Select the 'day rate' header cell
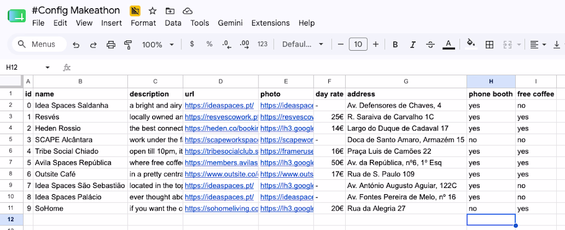Image resolution: width=565 pixels, height=230 pixels. [329, 94]
